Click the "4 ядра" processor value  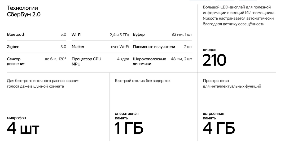point(123,59)
